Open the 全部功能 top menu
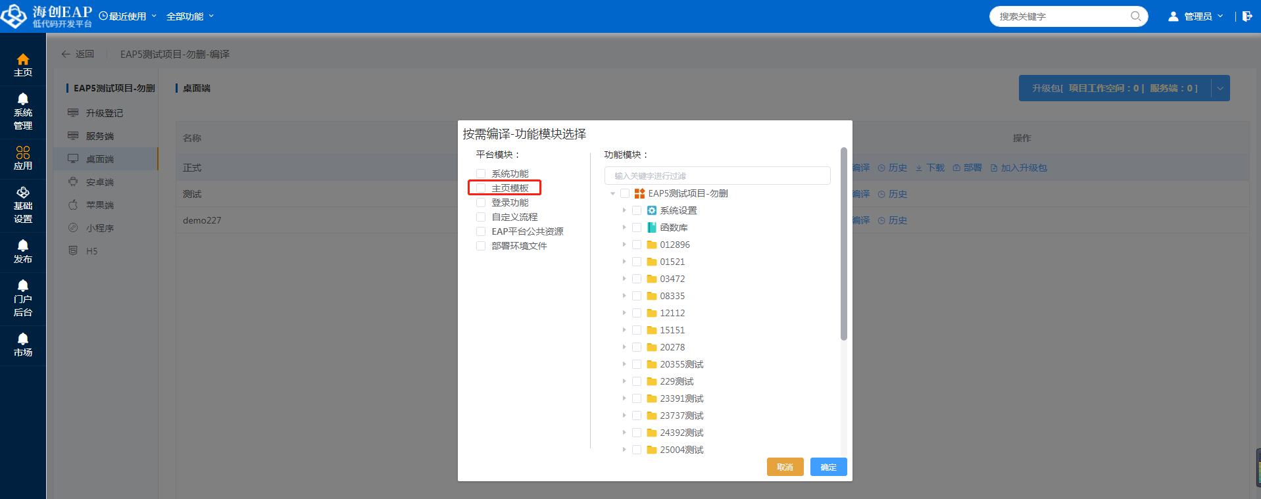Screen dimensions: 1261x499 pos(189,16)
